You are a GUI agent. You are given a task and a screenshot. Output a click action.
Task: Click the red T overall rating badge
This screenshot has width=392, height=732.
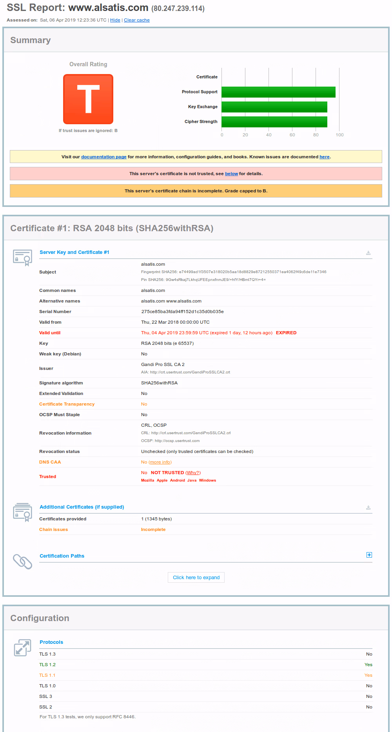click(88, 99)
